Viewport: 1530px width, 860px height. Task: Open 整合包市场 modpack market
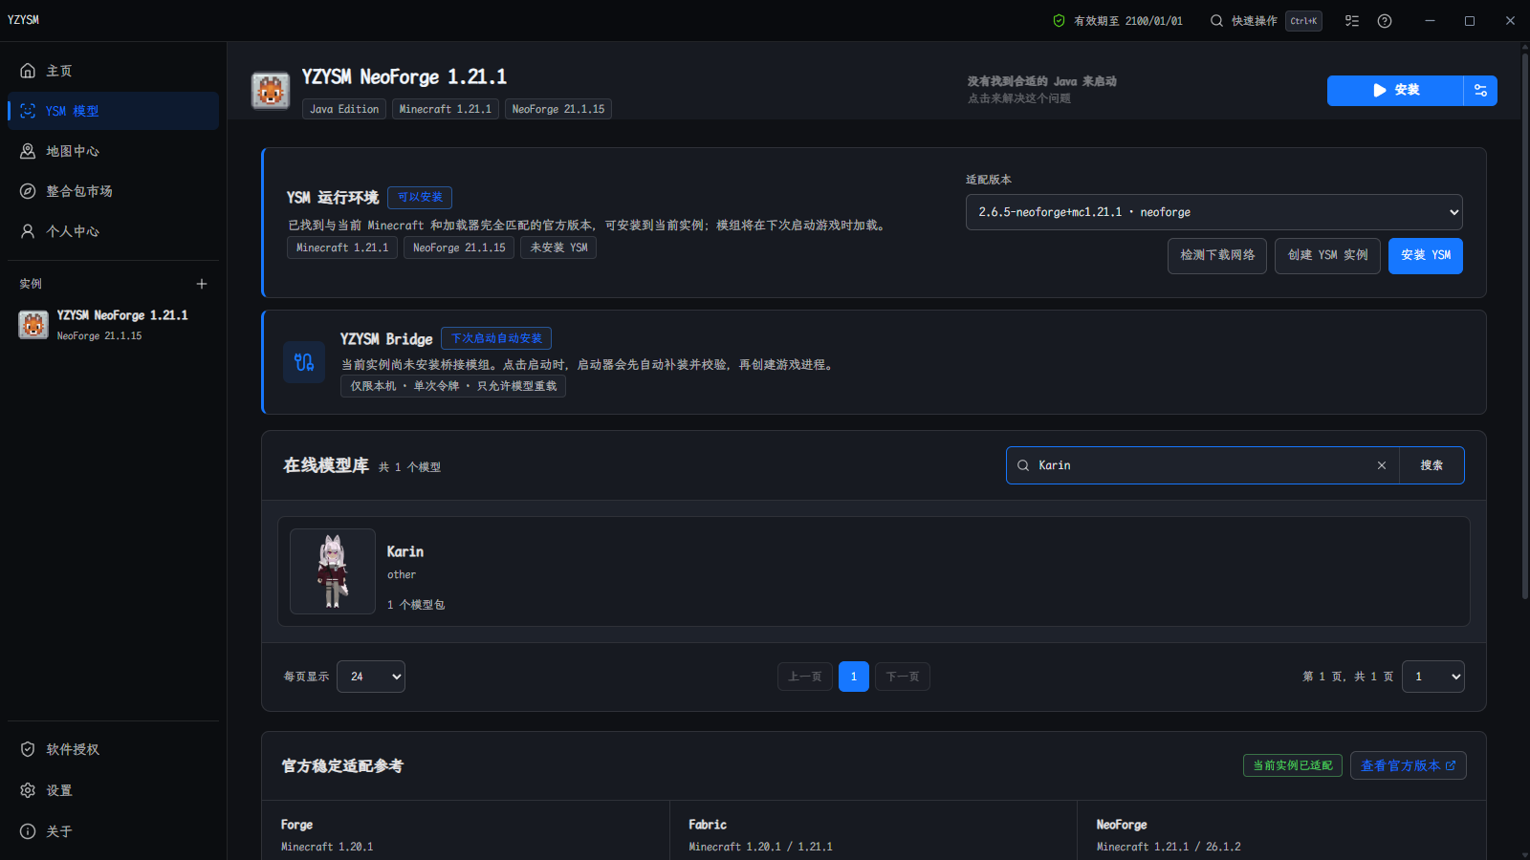[113, 191]
